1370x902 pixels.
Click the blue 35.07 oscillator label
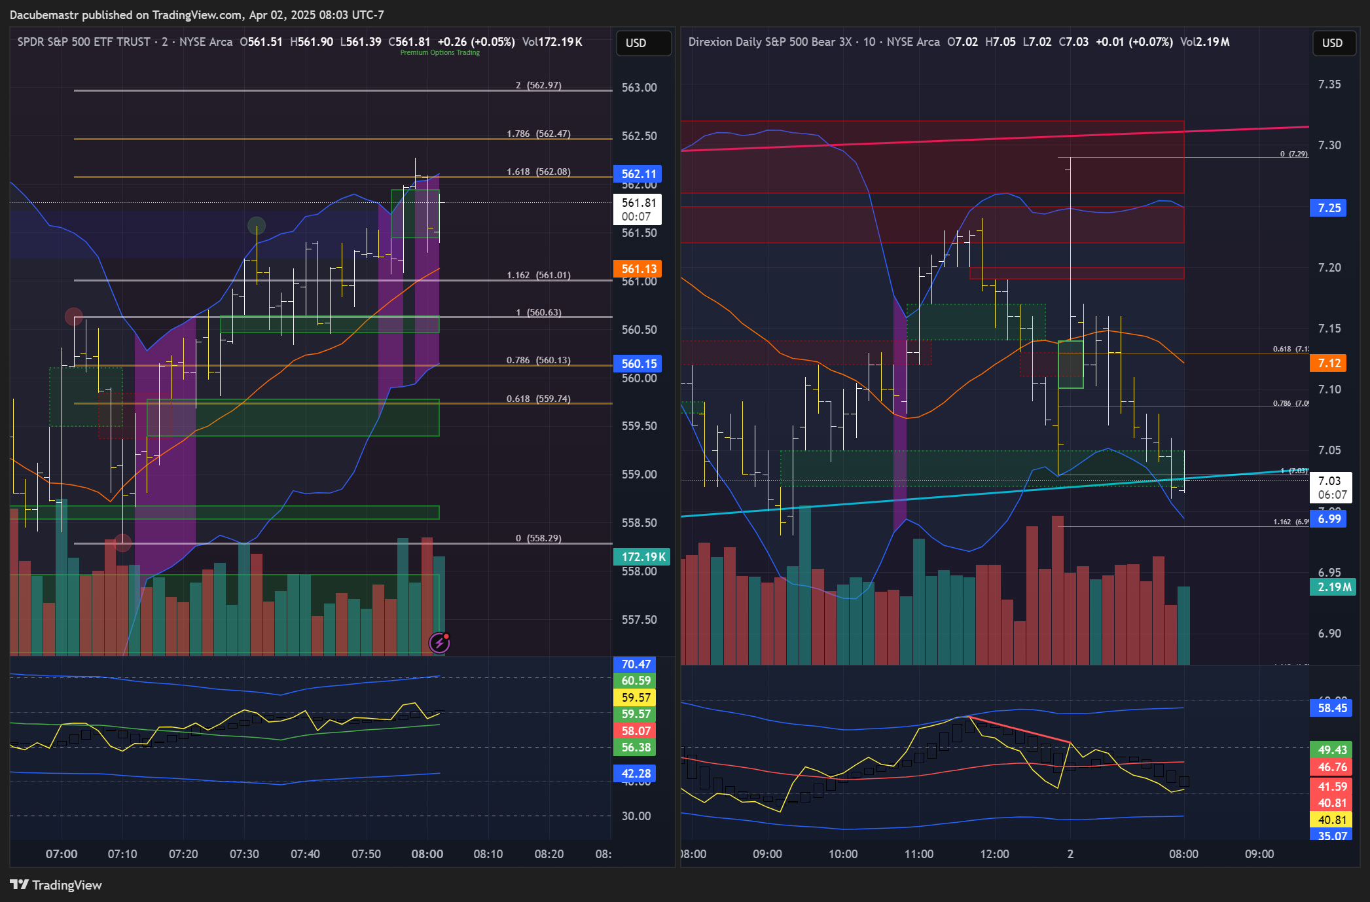1331,835
